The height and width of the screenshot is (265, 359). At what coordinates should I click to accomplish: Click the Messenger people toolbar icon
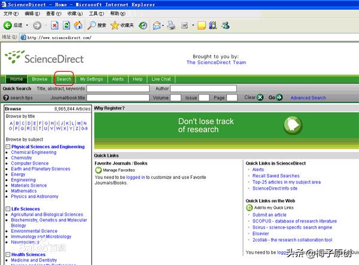226,25
